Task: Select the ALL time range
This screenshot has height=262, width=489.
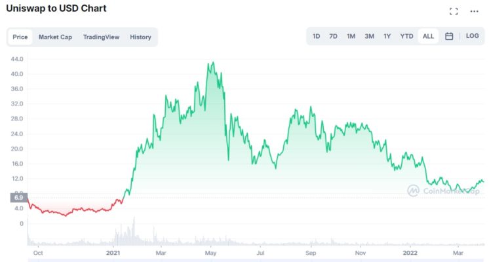Action: [428, 37]
